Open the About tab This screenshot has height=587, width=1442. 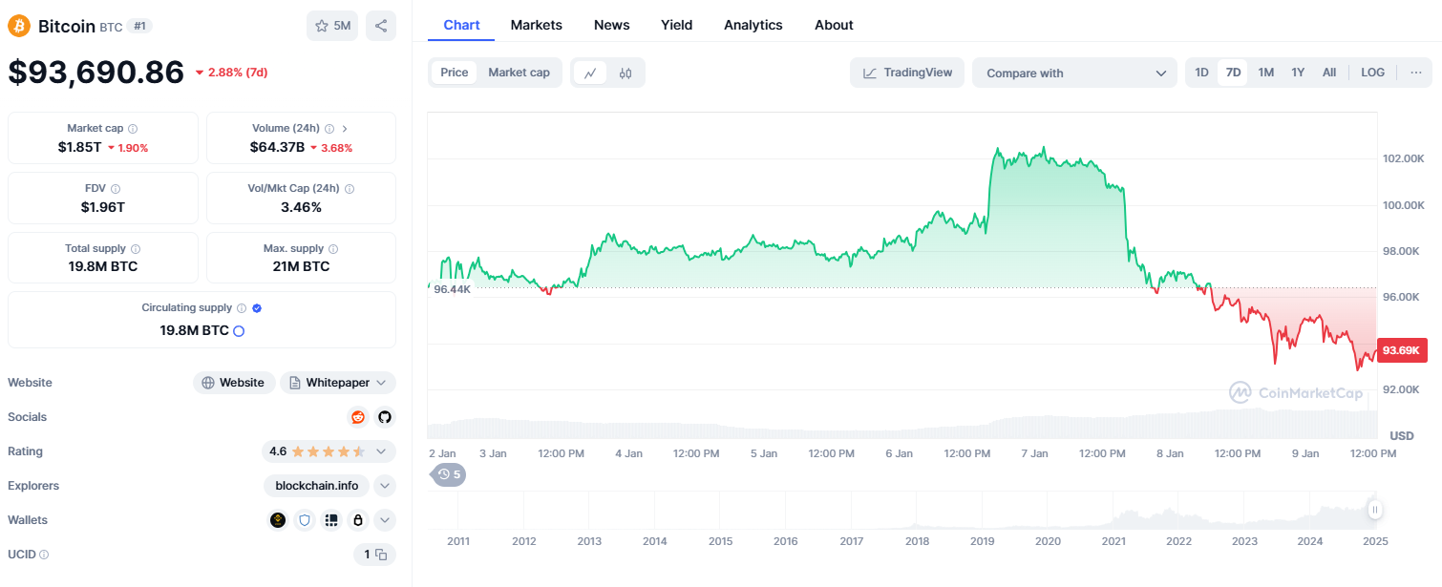[x=834, y=25]
